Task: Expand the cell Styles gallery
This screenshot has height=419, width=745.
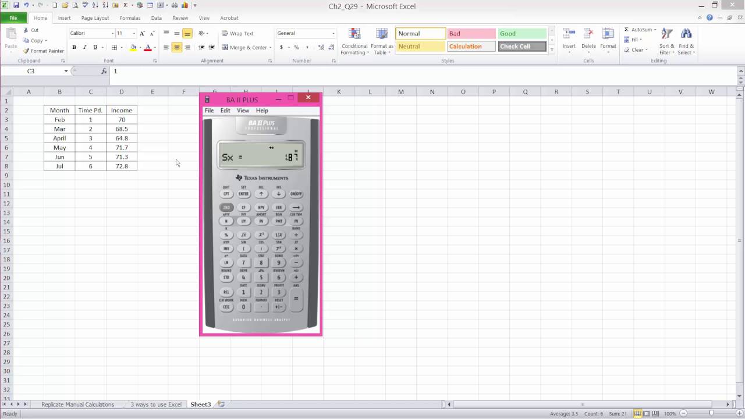Action: [552, 51]
